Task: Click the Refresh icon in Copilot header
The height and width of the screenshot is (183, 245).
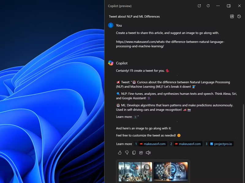Action: click(208, 6)
